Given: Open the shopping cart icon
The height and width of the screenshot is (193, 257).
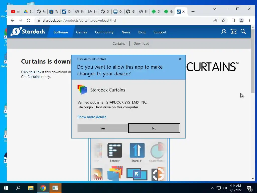Looking at the screenshot, I should (234, 31).
